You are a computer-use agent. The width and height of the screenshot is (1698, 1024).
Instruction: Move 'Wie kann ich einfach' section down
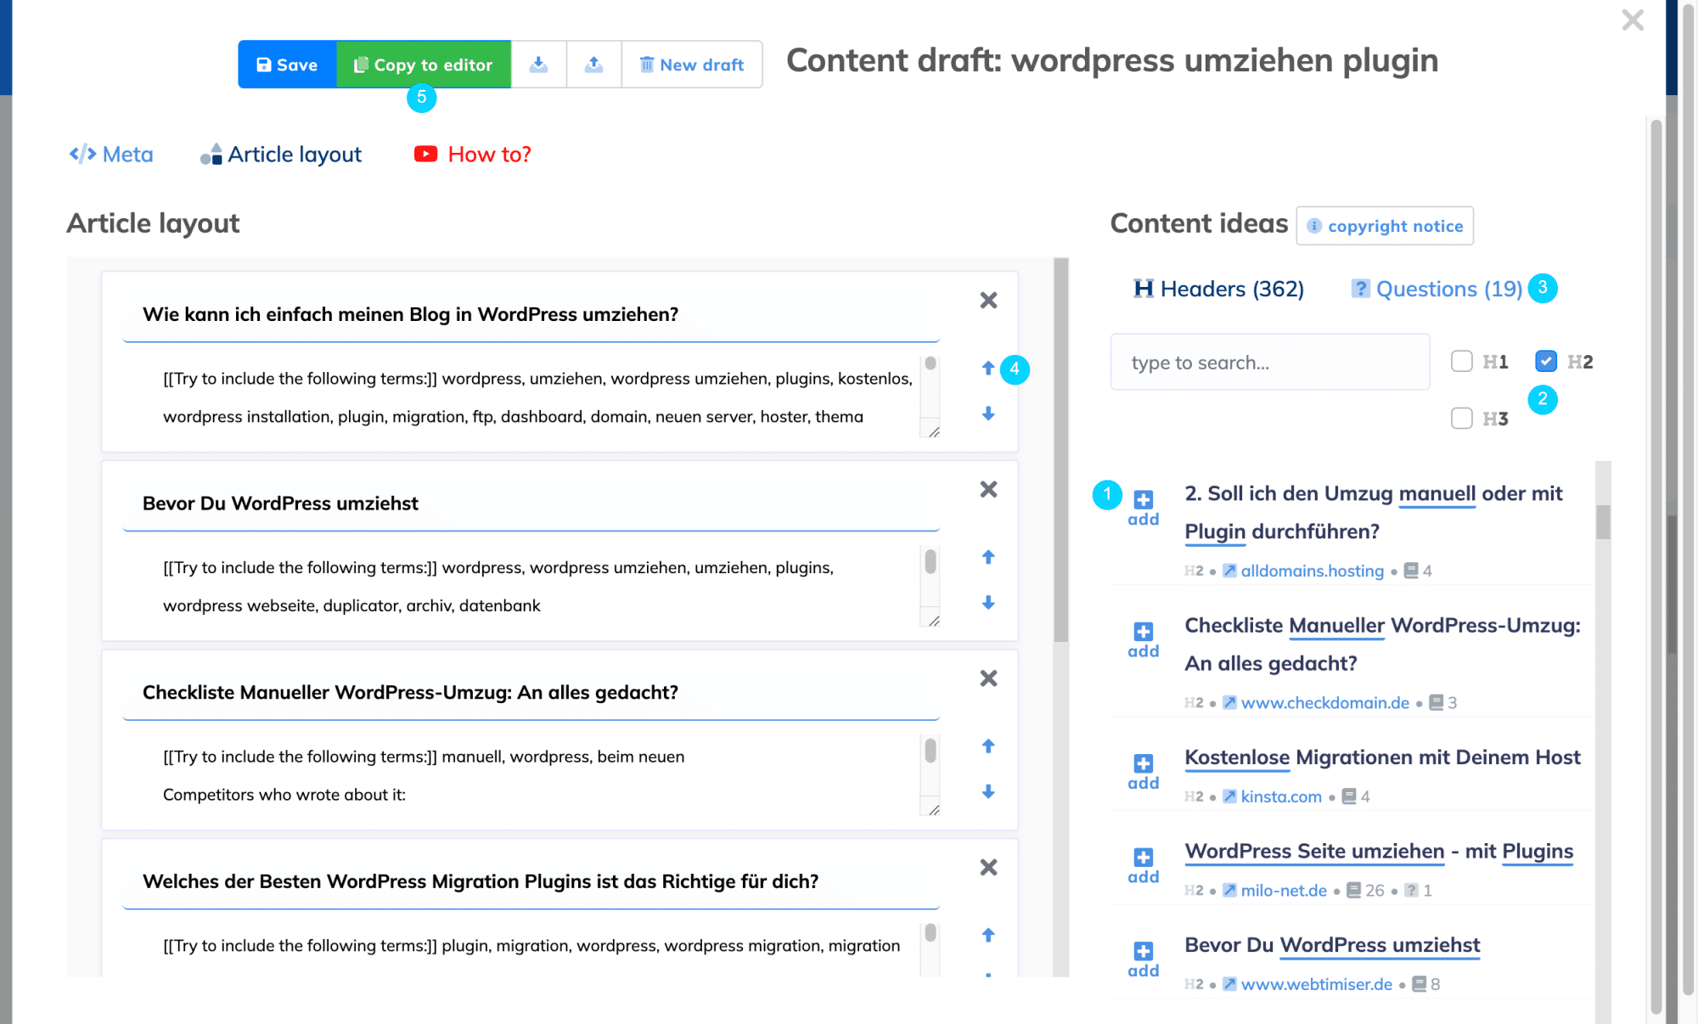(x=988, y=414)
